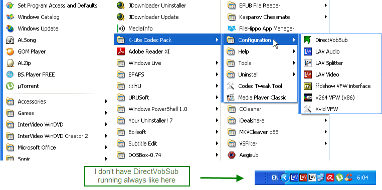This screenshot has height=190, width=382.
Task: Click the µTorrent tray icon
Action: point(339,177)
